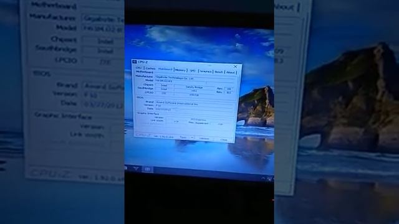Image resolution: width=399 pixels, height=224 pixels.
Task: Click the Tools button
Action: [x=183, y=137]
